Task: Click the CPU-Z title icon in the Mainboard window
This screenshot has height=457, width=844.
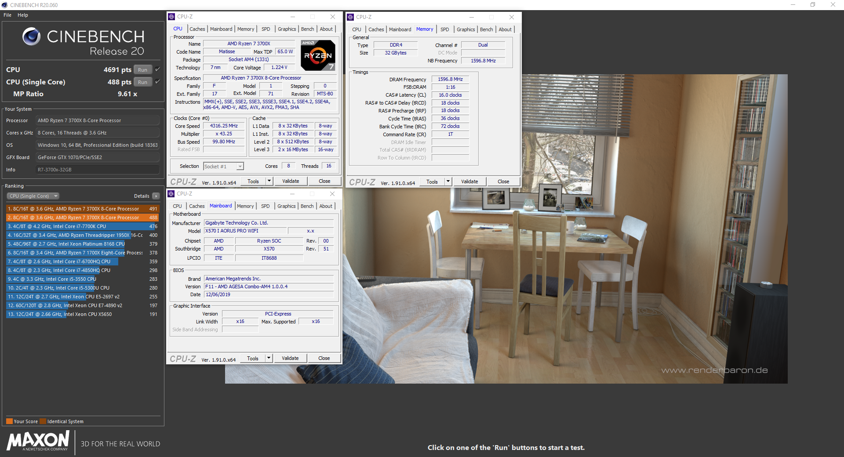Action: (171, 194)
